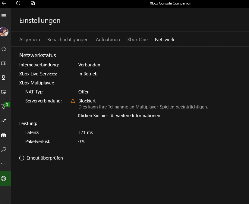249x204 pixels.
Task: Click the 'Serververbindung:' label
Action: pos(43,101)
